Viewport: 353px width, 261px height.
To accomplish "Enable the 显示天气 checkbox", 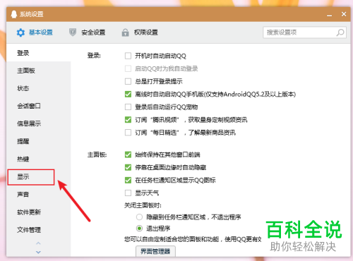I will tap(128, 193).
